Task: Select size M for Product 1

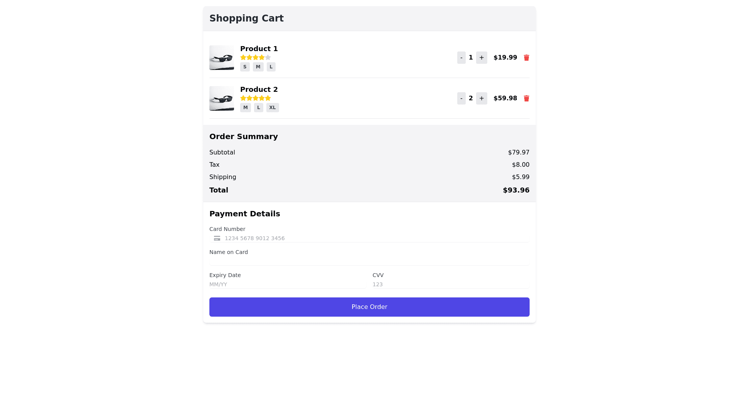Action: coord(258,67)
